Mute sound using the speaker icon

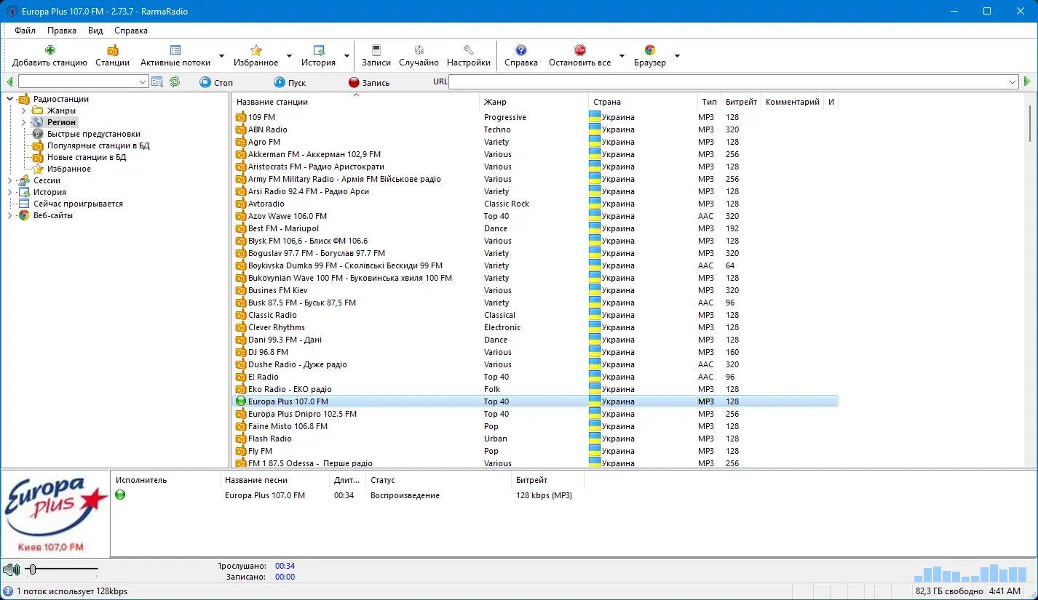click(10, 569)
